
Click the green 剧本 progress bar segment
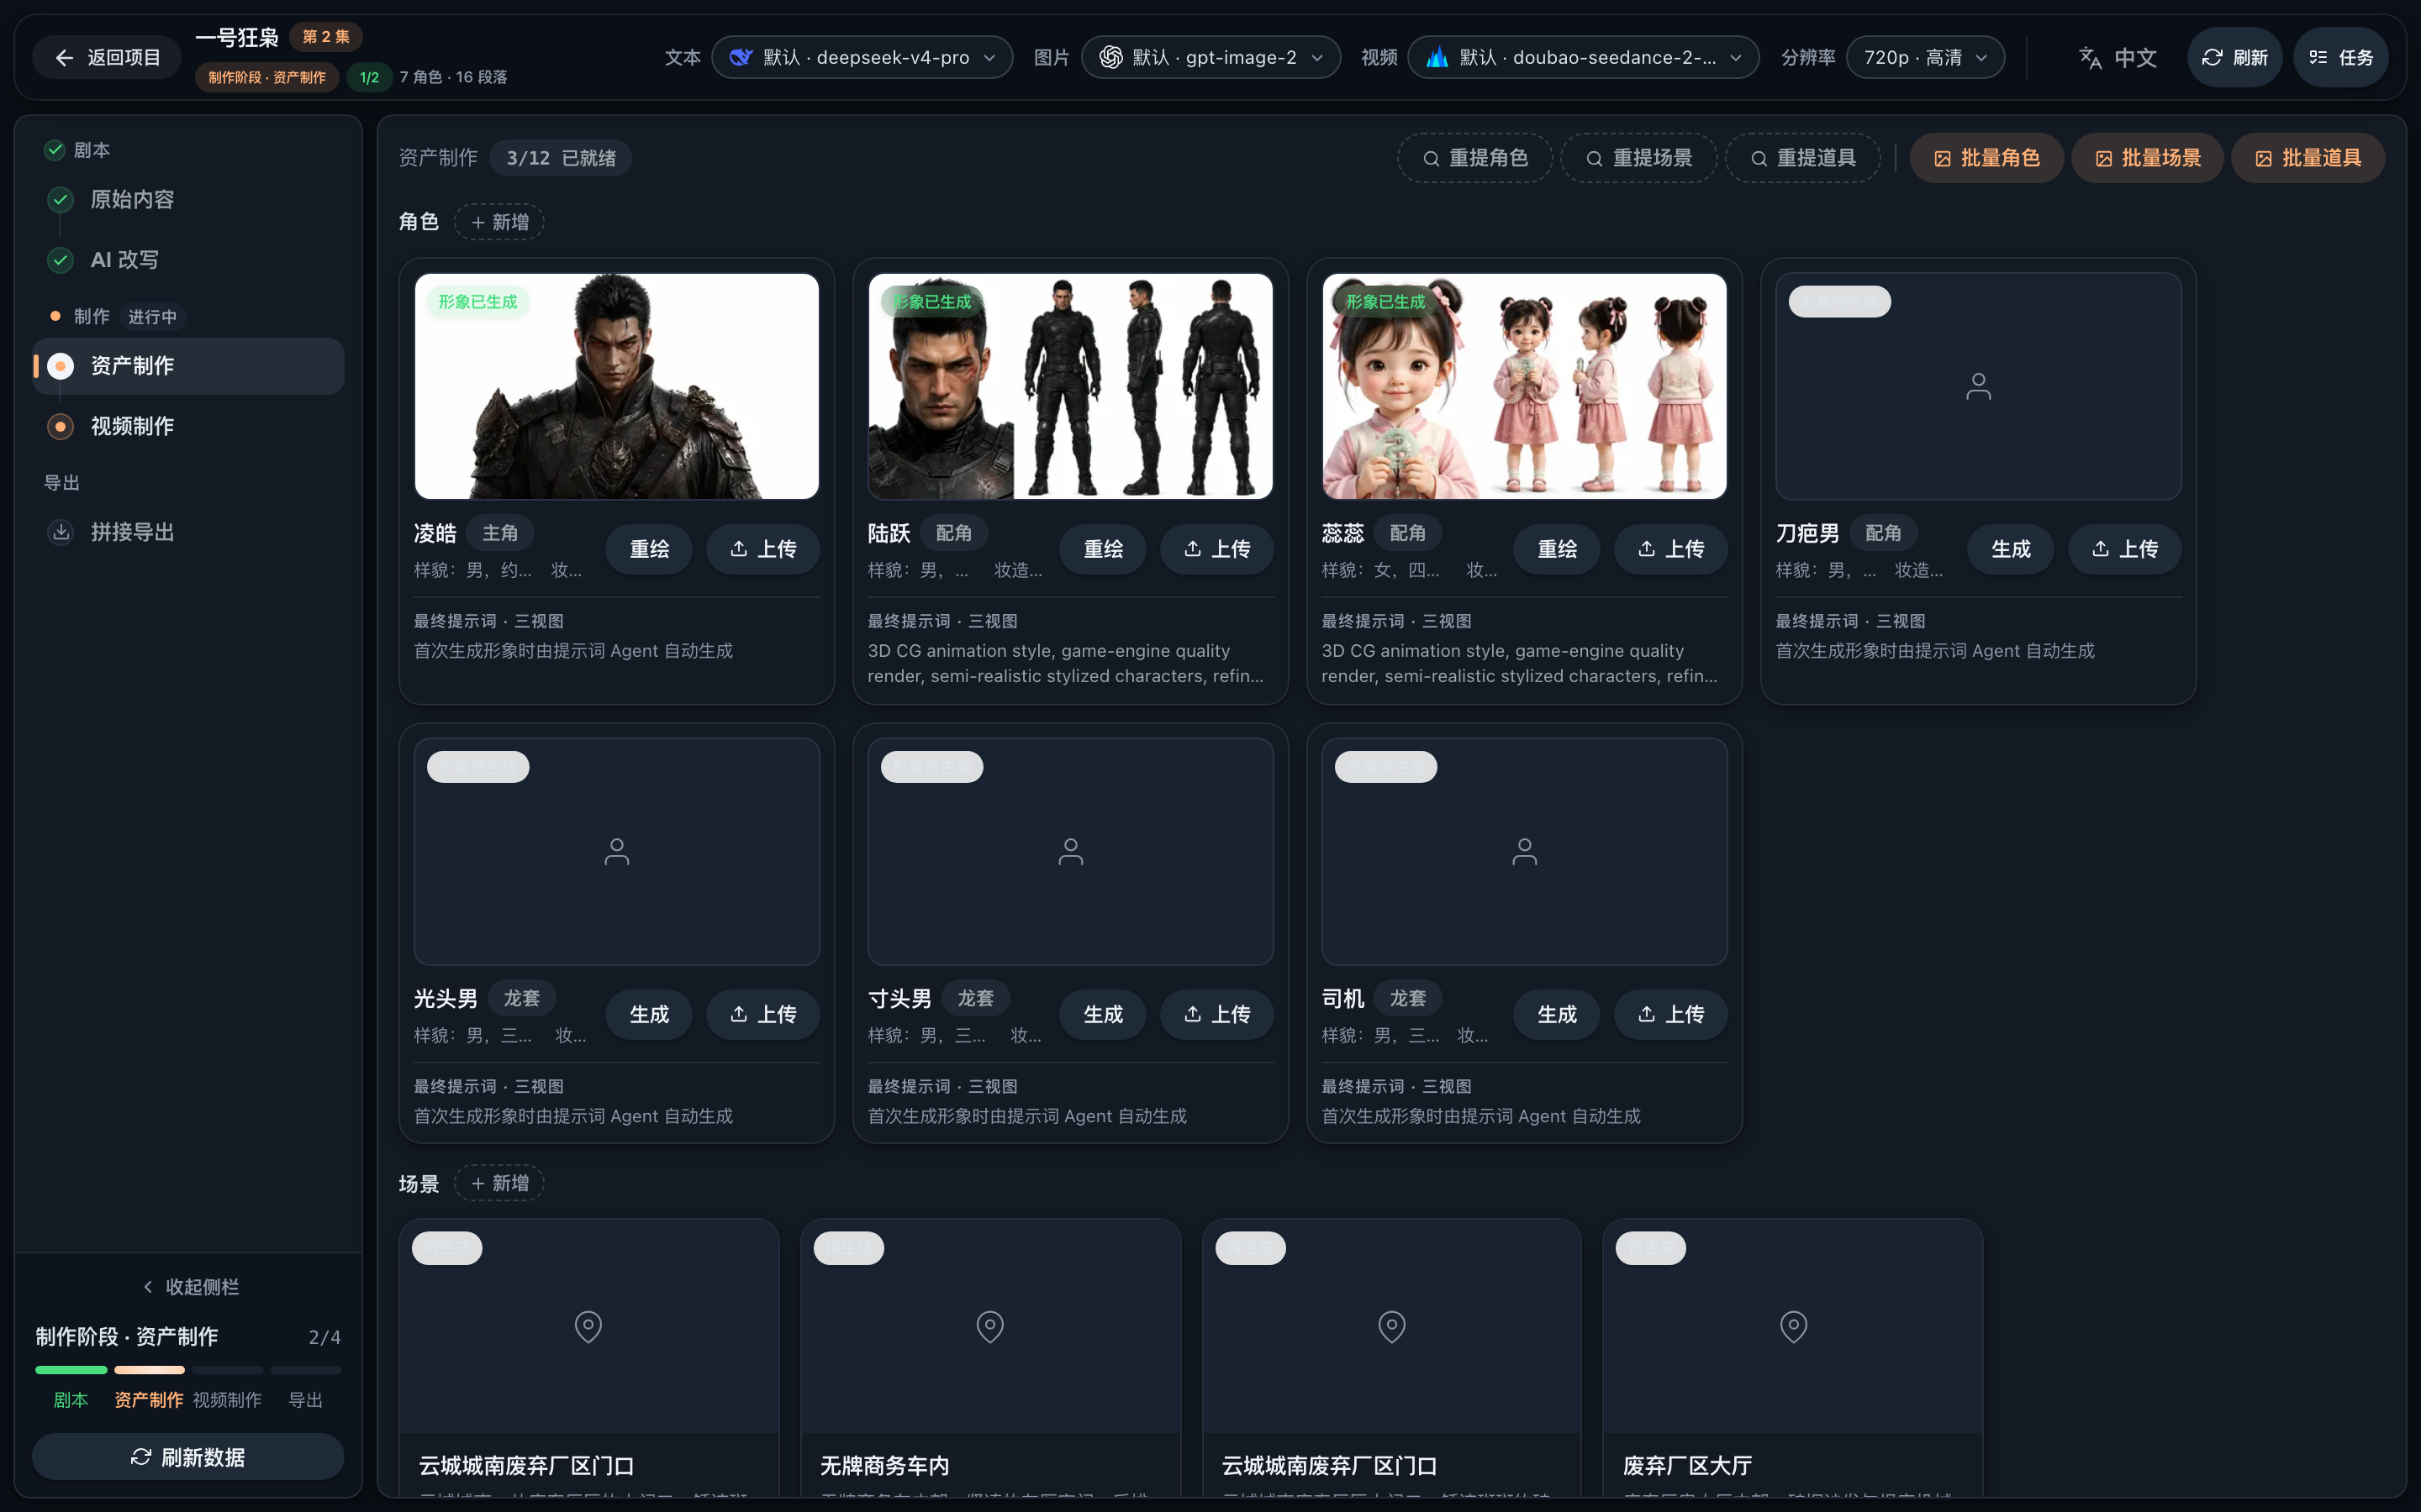71,1370
